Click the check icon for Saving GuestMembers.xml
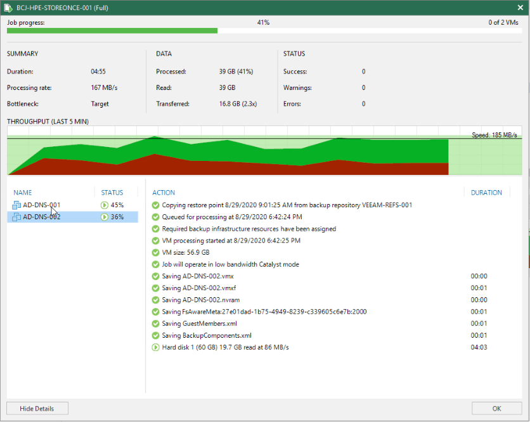The height and width of the screenshot is (422, 530). pos(155,324)
